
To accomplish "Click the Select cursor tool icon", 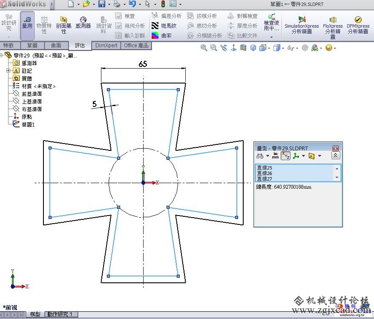I will (148, 4).
